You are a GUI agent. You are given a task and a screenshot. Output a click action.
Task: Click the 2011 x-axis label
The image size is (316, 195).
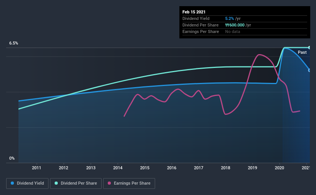click(x=37, y=168)
